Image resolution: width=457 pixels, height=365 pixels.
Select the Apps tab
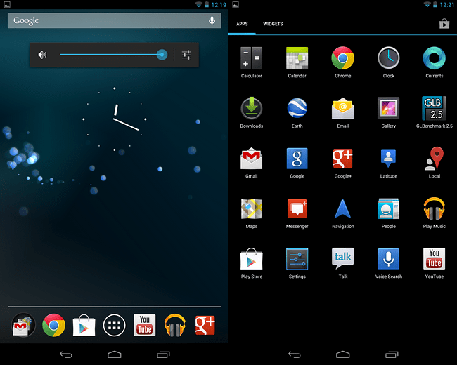[242, 24]
